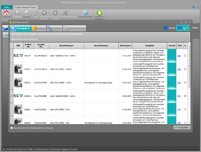Go to the Startseite home icon

coord(6,13)
